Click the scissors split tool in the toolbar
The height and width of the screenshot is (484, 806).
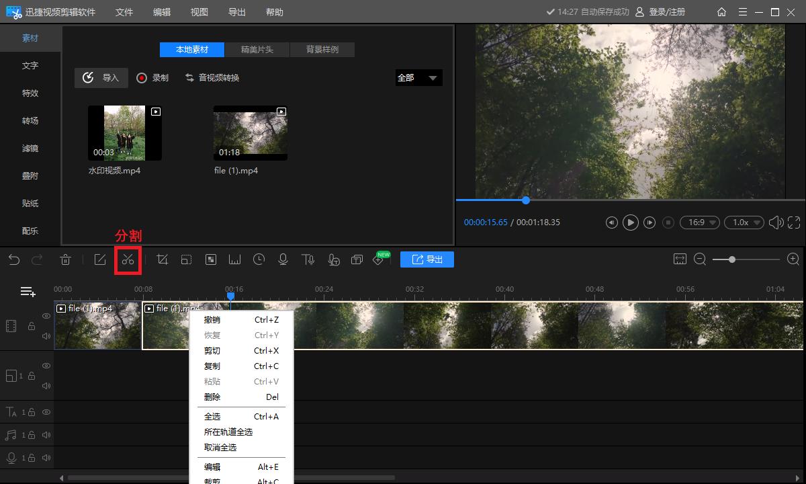click(128, 260)
